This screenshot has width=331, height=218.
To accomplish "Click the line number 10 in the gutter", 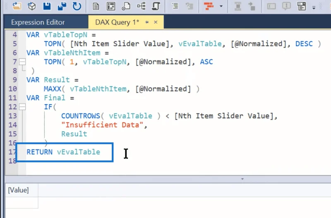I will tap(12, 89).
